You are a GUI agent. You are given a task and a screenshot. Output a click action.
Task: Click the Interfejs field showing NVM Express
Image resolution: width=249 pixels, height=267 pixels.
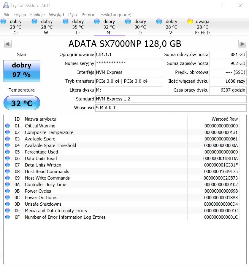(129, 72)
